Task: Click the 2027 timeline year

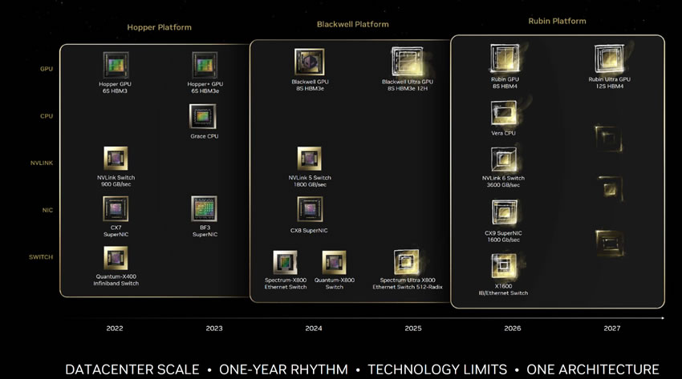Action: coord(612,329)
